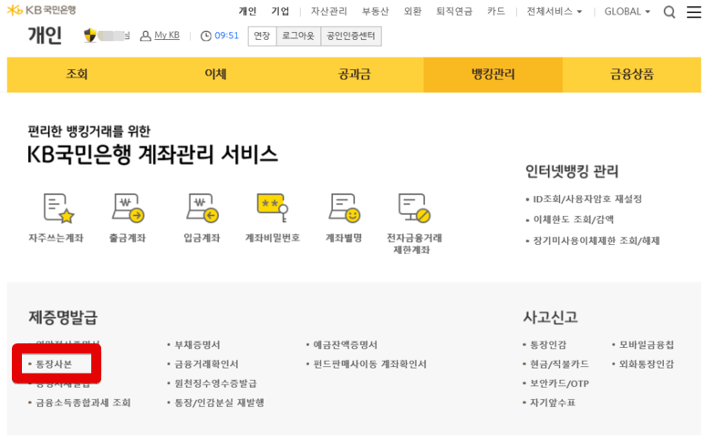Open 계좌비밀번호 icon
This screenshot has width=705, height=439.
coord(273,208)
